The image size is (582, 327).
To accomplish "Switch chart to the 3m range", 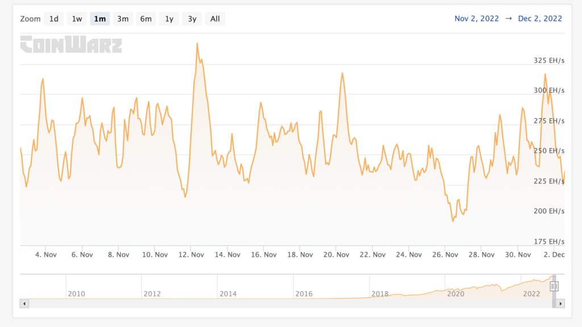I will coord(123,18).
